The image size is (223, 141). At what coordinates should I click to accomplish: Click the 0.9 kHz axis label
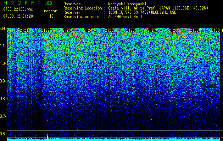click(2, 81)
